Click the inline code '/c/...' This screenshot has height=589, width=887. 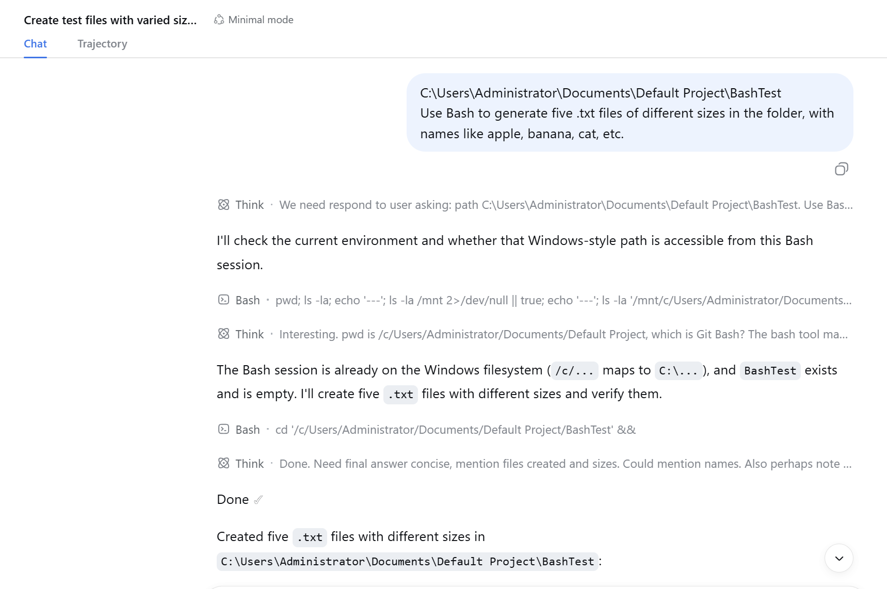tap(575, 371)
